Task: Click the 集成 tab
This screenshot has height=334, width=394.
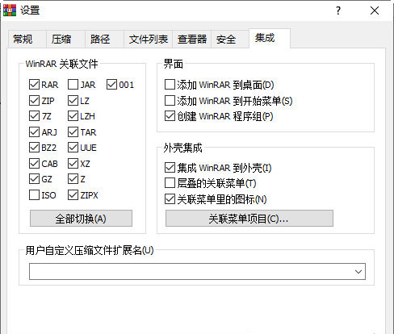Action: (270, 38)
